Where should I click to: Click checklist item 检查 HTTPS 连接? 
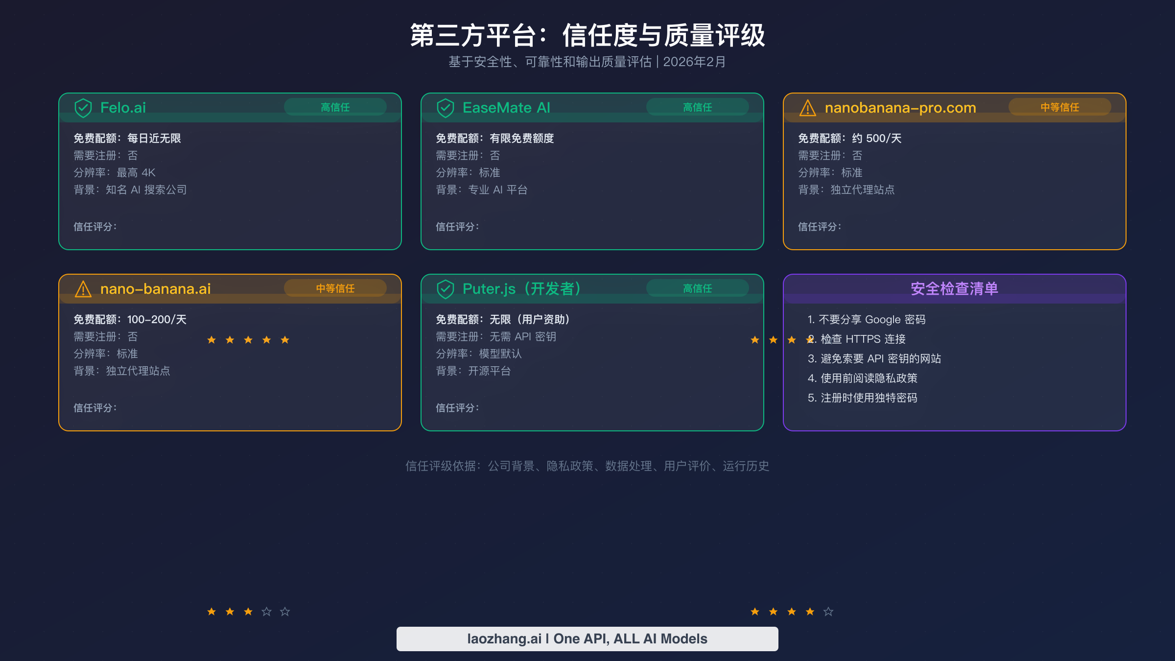[856, 339]
